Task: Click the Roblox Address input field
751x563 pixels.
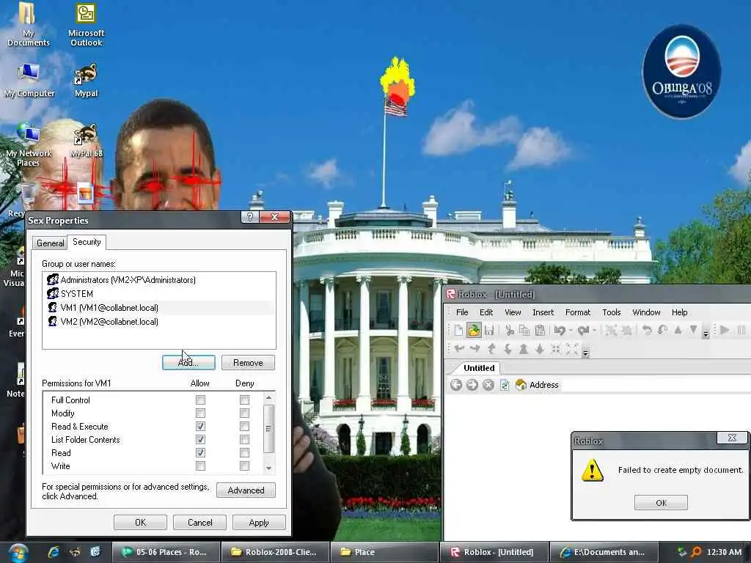Action: click(655, 385)
